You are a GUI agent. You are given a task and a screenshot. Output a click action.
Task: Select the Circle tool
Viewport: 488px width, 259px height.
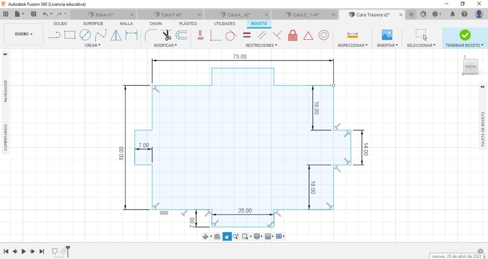click(85, 35)
